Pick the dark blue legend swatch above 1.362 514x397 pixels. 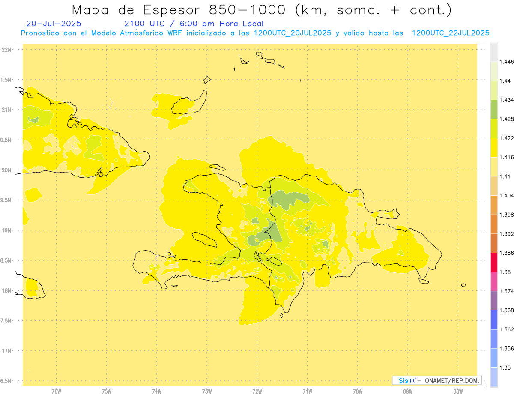[x=494, y=319]
